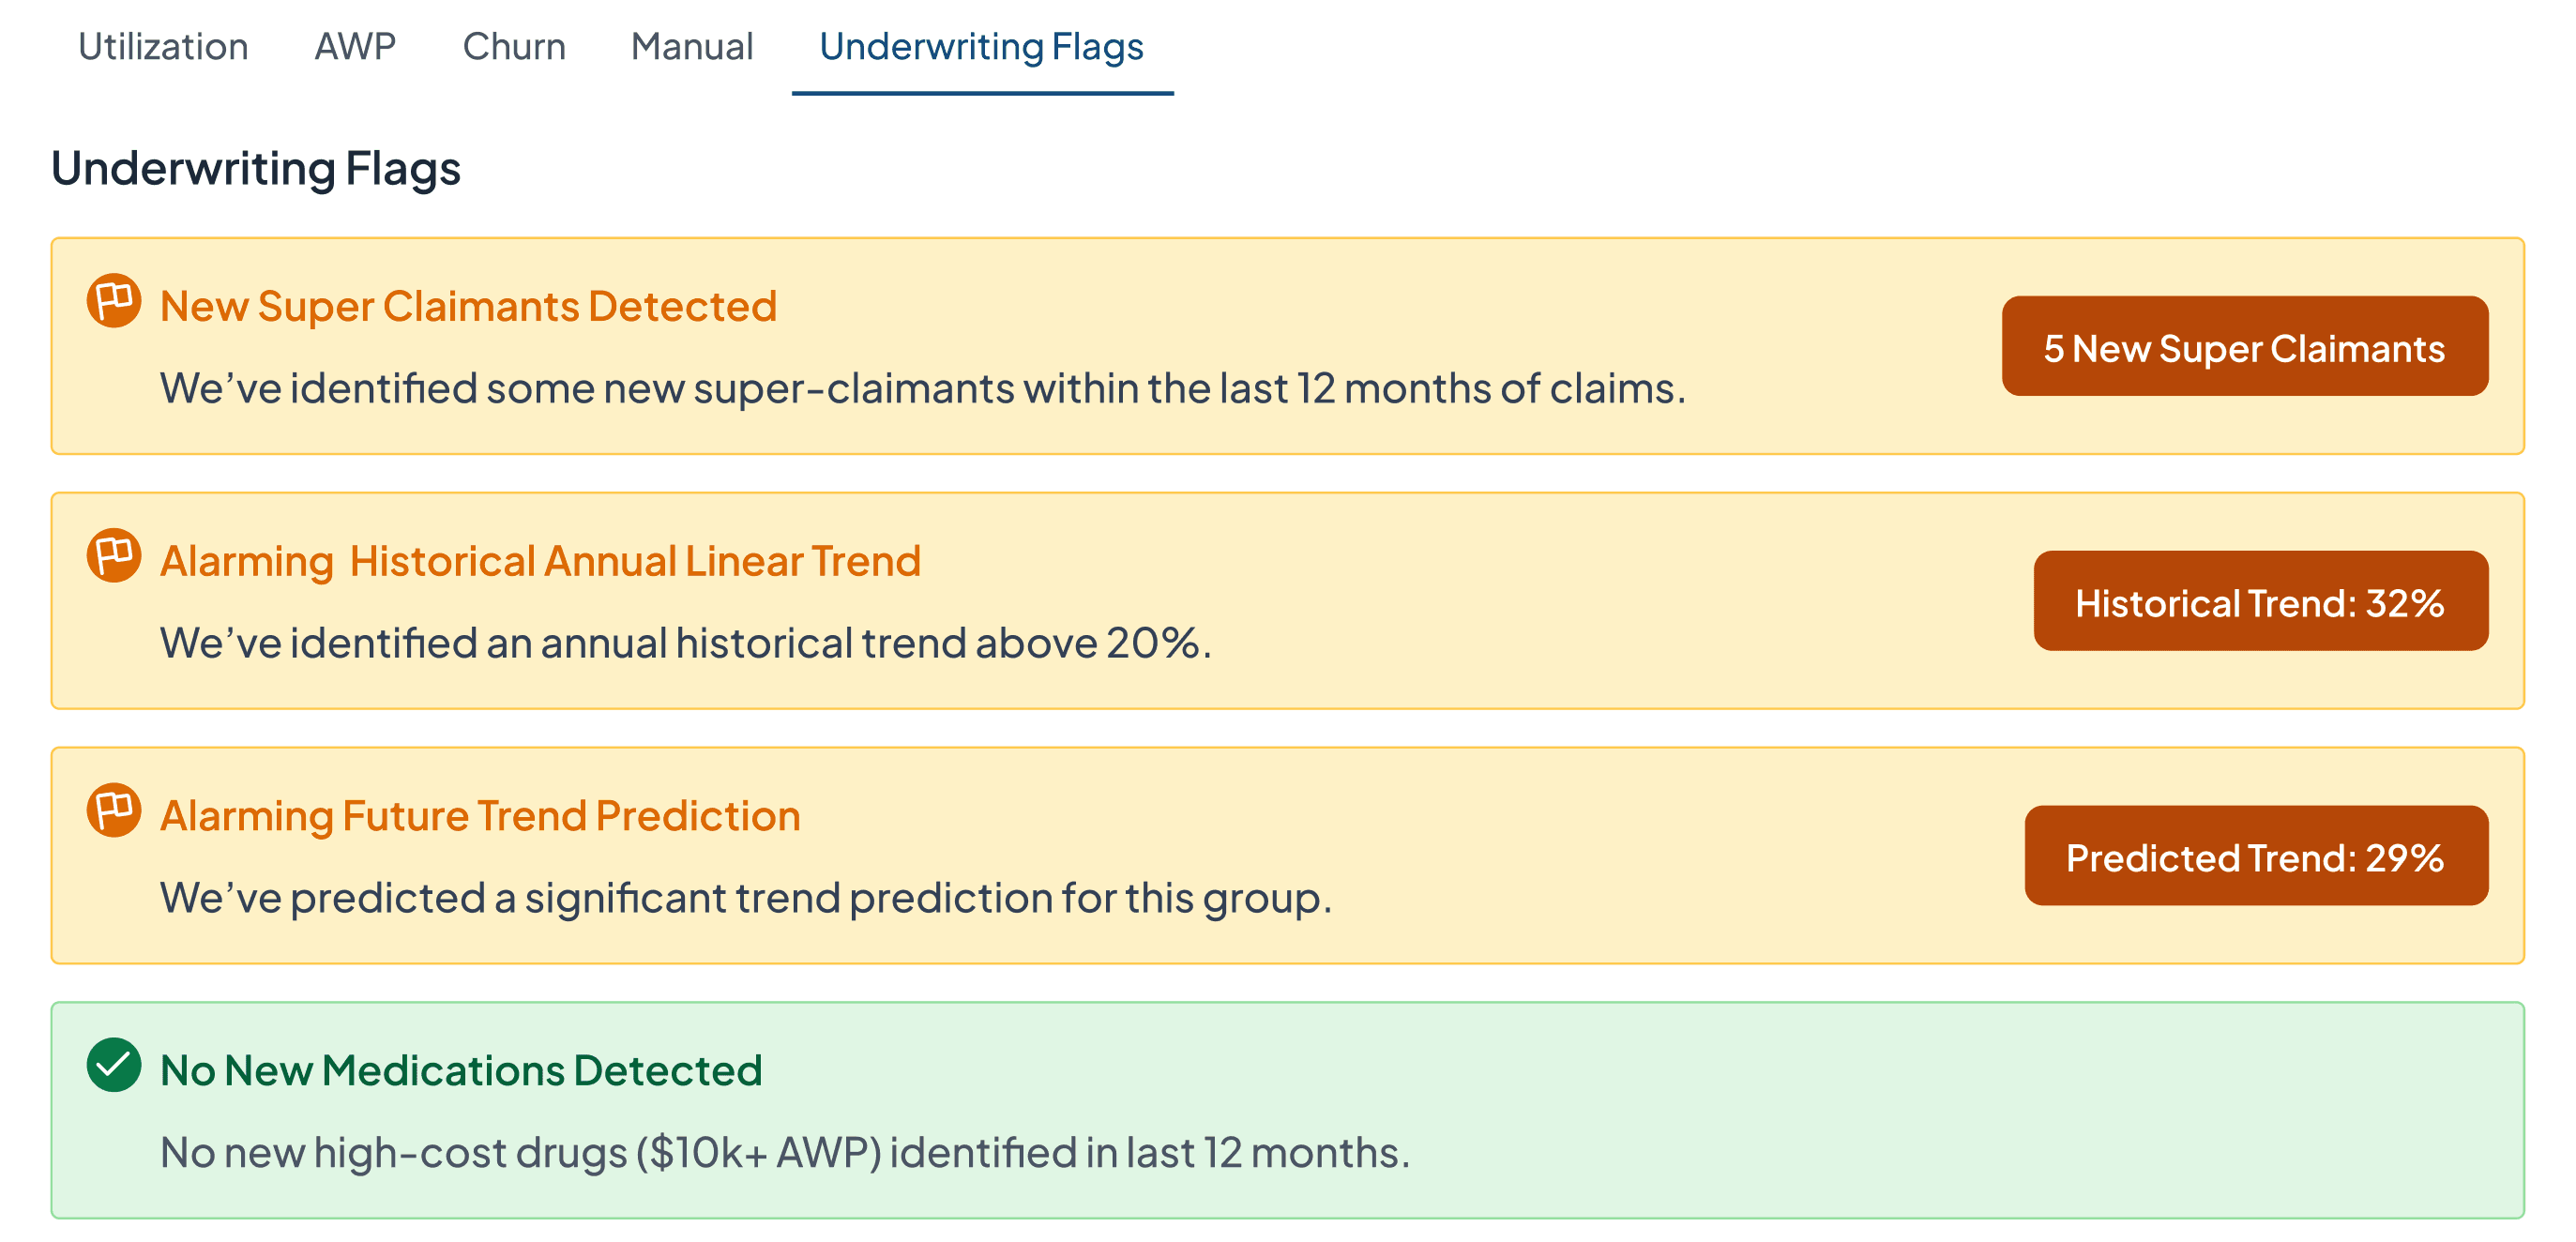Click the green checkmark icon for No New Medications

(x=113, y=1065)
